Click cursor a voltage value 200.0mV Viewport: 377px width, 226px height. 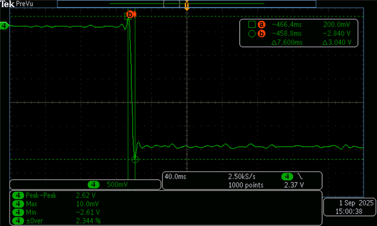[336, 25]
